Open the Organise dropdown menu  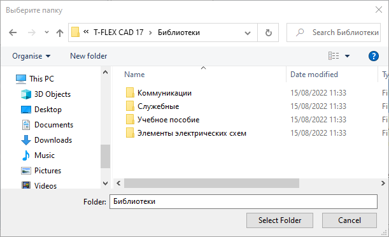[x=31, y=56]
